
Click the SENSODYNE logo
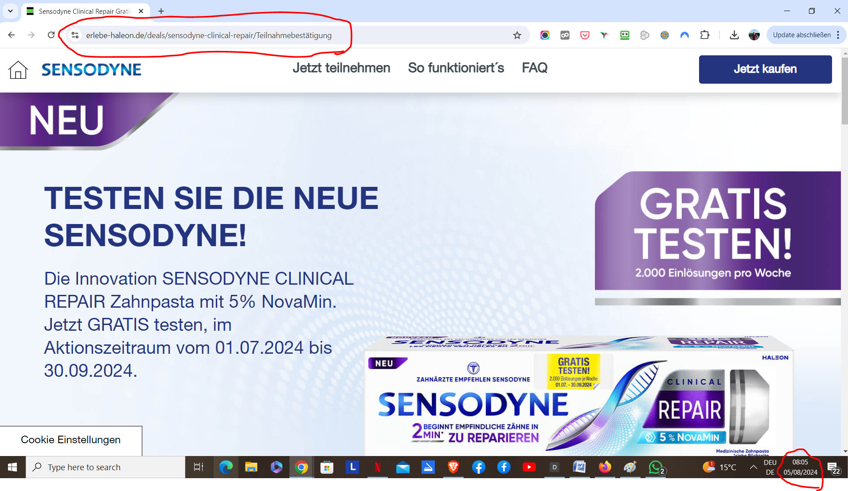click(x=91, y=70)
